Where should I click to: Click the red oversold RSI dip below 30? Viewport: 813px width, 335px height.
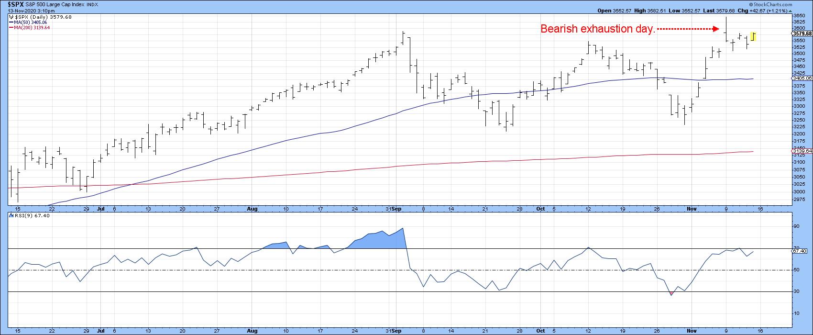(671, 293)
